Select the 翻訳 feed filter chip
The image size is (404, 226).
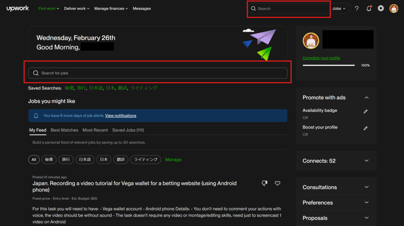click(121, 159)
